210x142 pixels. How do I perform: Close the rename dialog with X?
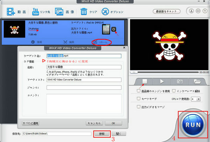click(124, 48)
